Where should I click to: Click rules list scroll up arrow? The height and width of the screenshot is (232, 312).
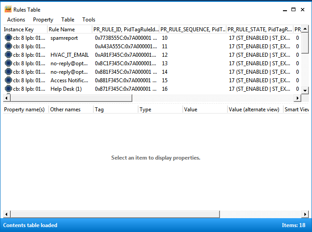point(305,29)
